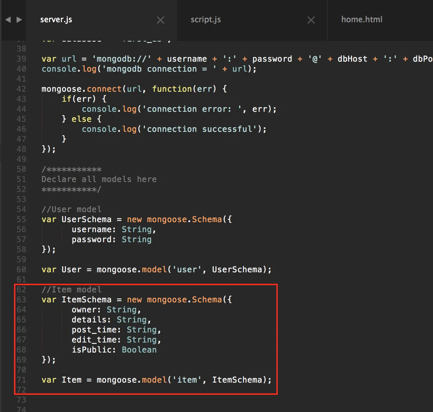Select line number 55 in gutter
The image size is (433, 412).
click(x=21, y=219)
